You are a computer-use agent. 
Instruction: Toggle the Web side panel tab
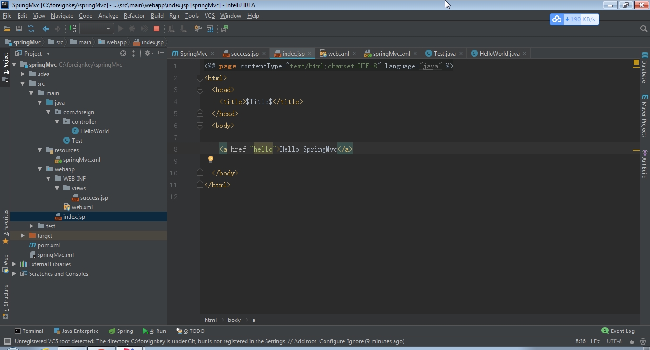(x=5, y=264)
